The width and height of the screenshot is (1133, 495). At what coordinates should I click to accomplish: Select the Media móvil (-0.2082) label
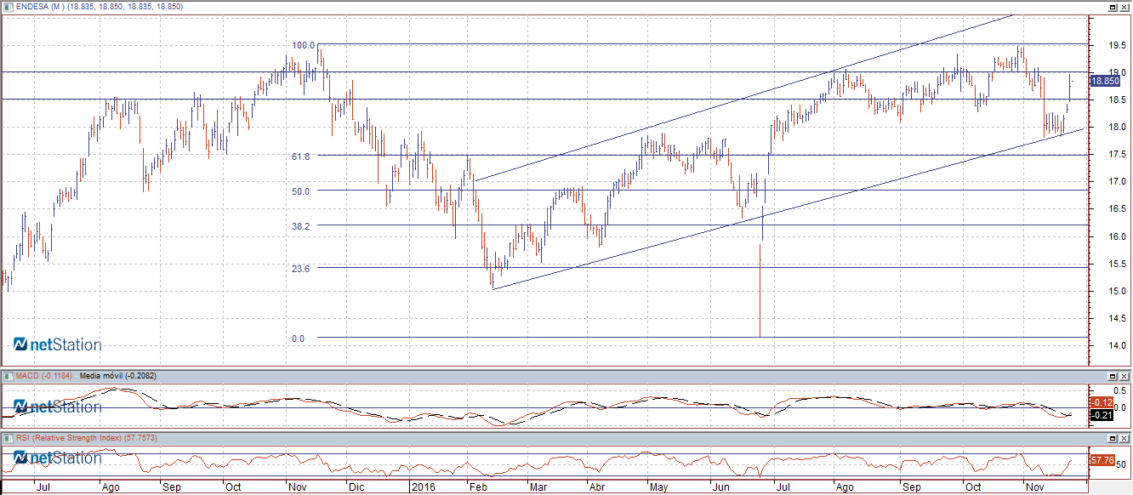tap(117, 376)
